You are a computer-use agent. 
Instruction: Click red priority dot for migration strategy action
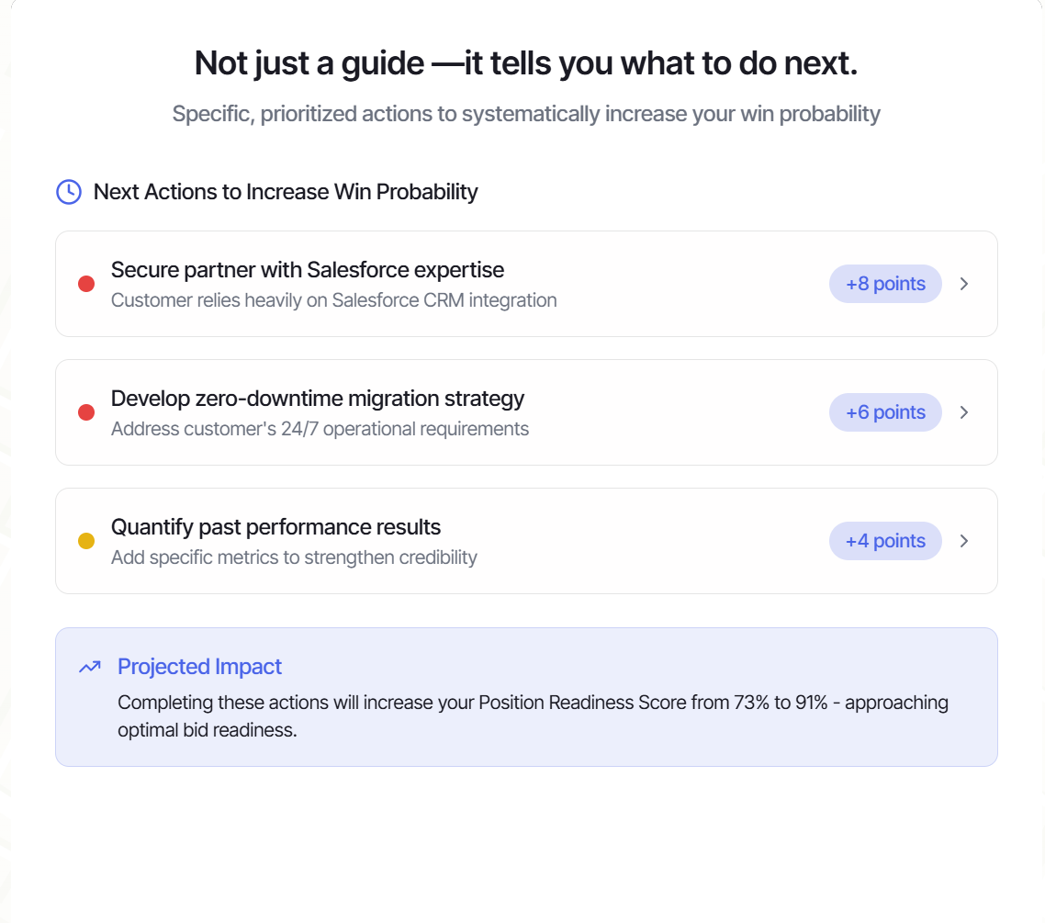pyautogui.click(x=86, y=412)
